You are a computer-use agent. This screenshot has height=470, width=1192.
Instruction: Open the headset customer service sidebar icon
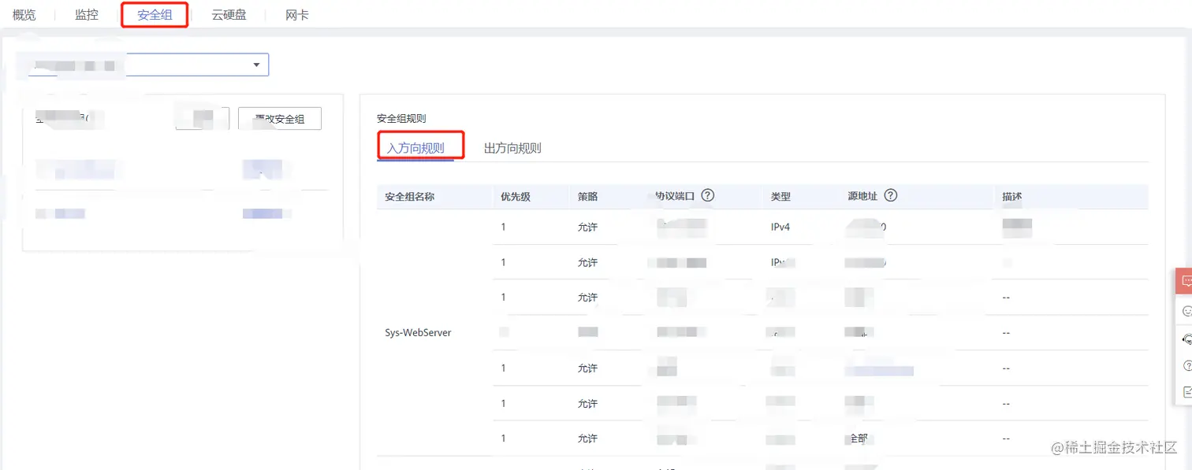[x=1186, y=339]
